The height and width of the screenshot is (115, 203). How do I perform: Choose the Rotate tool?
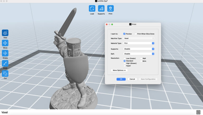pyautogui.click(x=5, y=53)
